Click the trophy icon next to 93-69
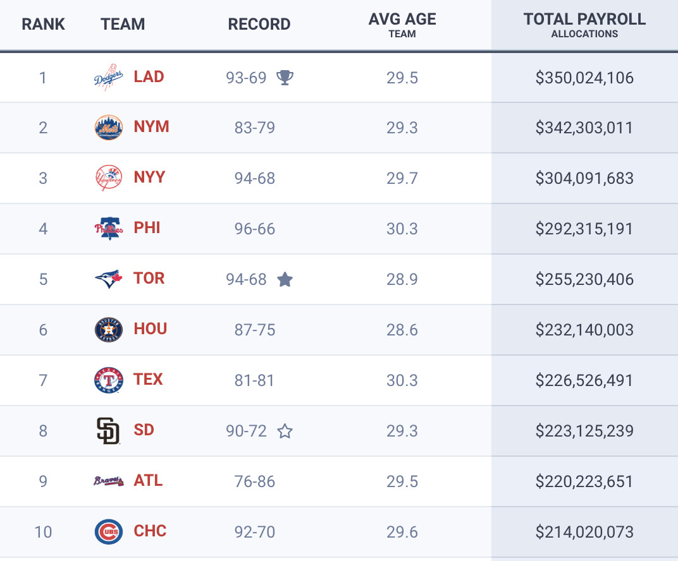Image resolution: width=678 pixels, height=561 pixels. (x=285, y=77)
